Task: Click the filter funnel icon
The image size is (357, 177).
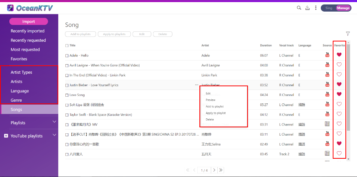Action: (348, 34)
